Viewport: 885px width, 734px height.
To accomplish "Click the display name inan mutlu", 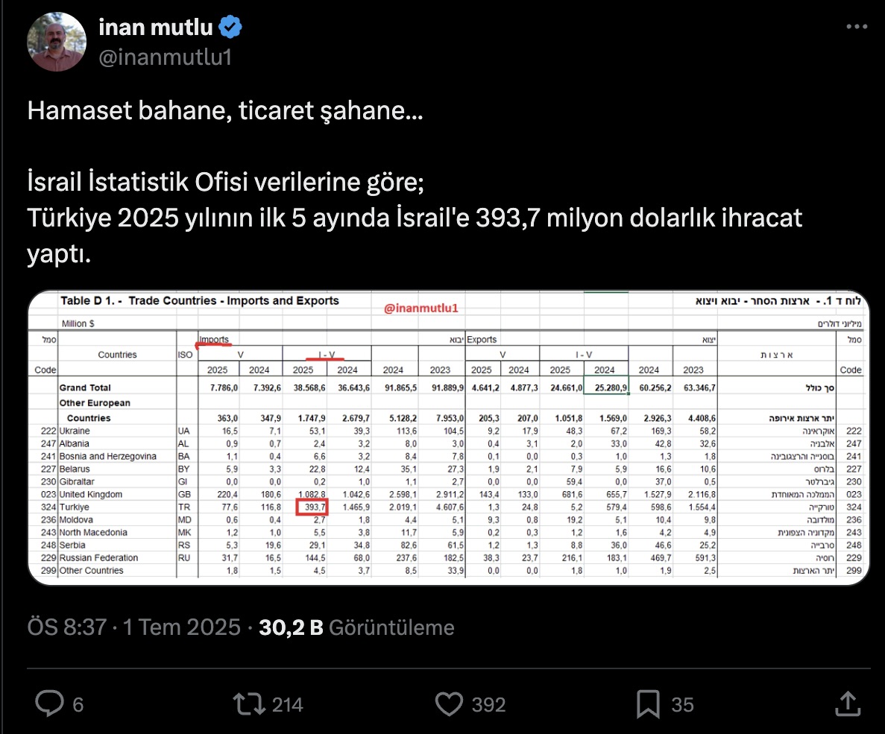I will tap(156, 27).
